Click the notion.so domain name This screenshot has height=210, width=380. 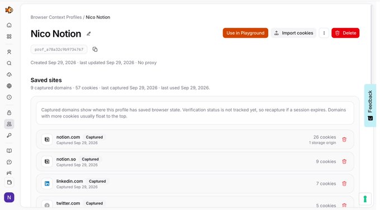pos(66,159)
